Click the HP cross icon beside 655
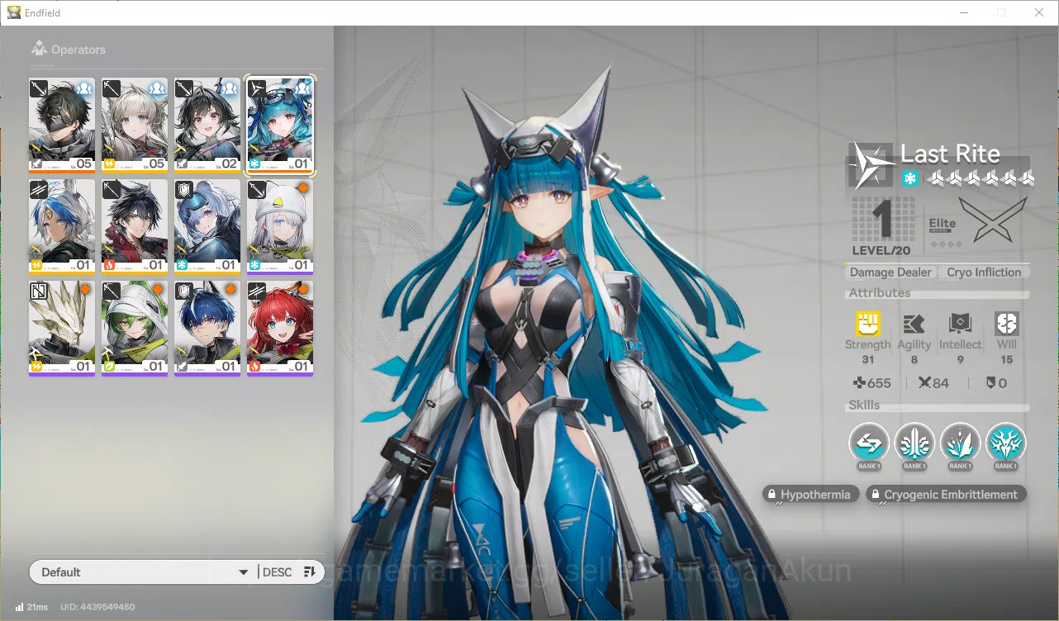Viewport: 1059px width, 621px height. pos(859,383)
